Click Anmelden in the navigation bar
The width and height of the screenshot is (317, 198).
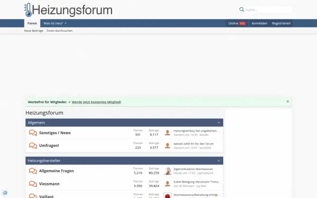[259, 23]
